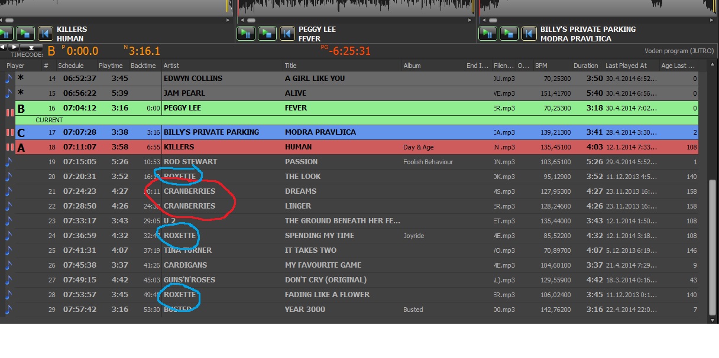The image size is (719, 358).
Task: Select the FEVER title in green row
Action: point(296,108)
